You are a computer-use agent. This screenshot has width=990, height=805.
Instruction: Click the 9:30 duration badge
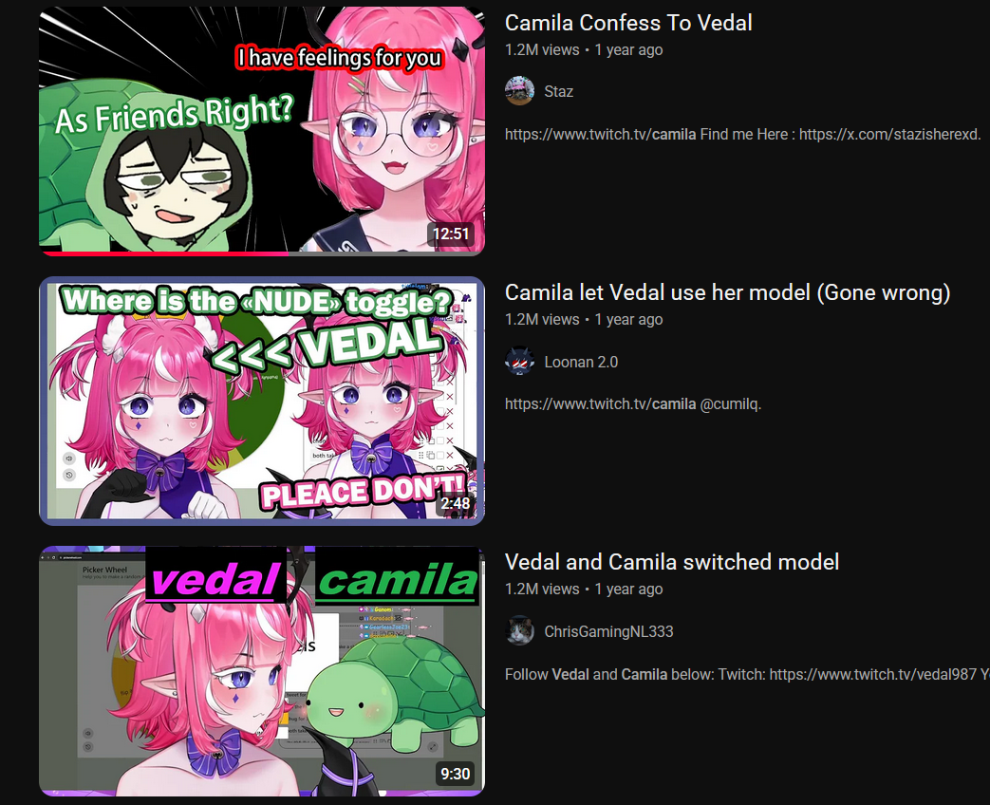[x=456, y=774]
